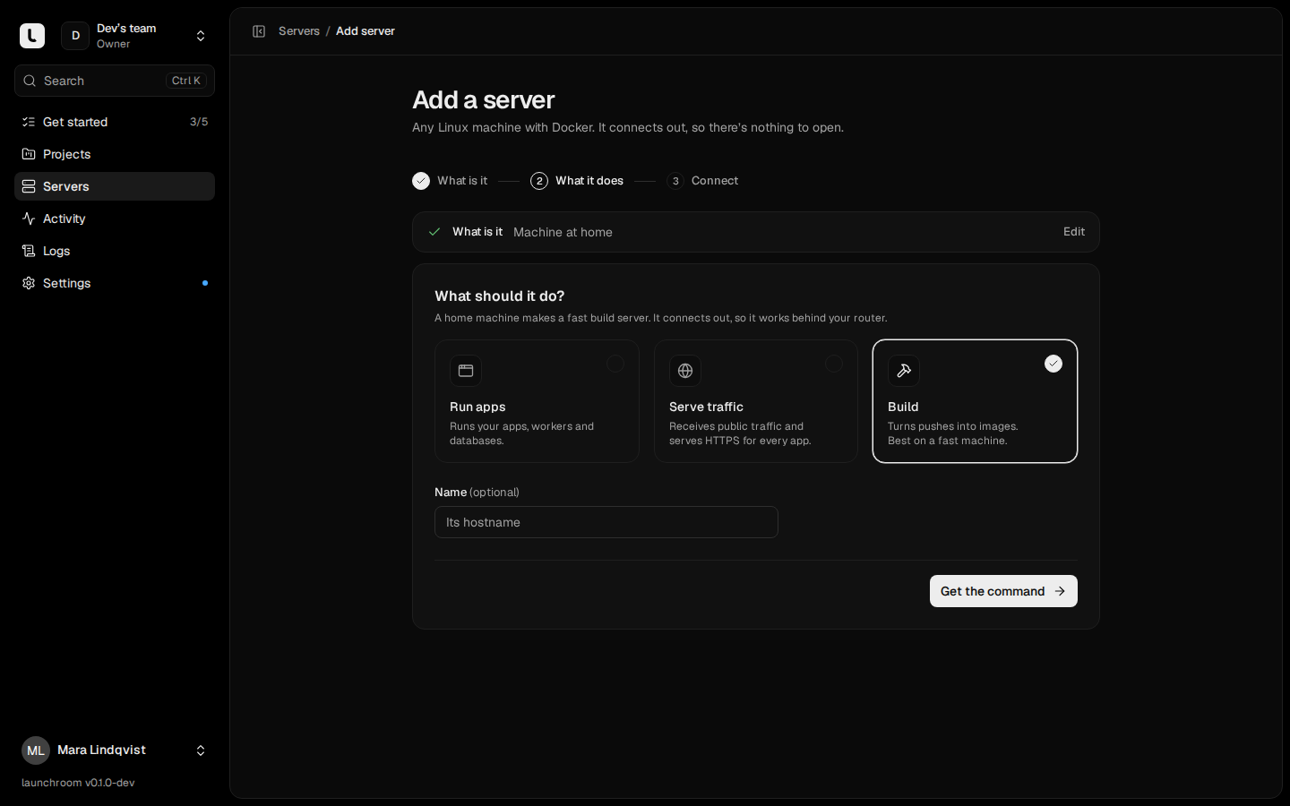Image resolution: width=1290 pixels, height=806 pixels.
Task: Click the Ctrl K shortcut badge
Action: coord(186,81)
